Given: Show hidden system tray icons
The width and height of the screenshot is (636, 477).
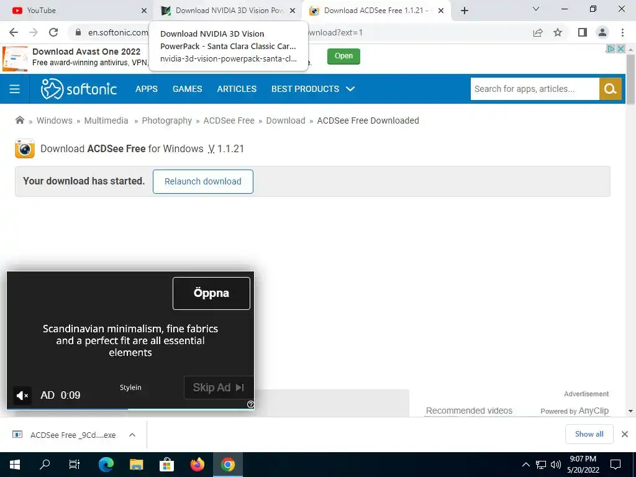Looking at the screenshot, I should [525, 465].
